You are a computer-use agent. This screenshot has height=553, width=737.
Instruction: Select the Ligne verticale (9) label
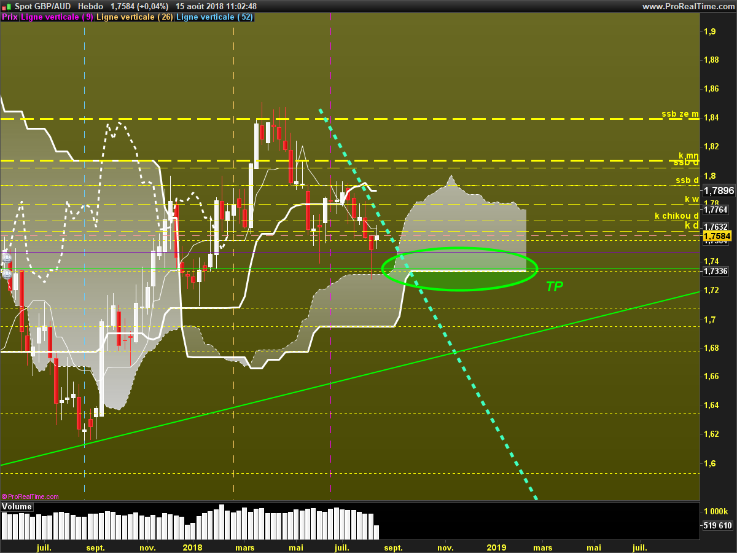coord(58,17)
